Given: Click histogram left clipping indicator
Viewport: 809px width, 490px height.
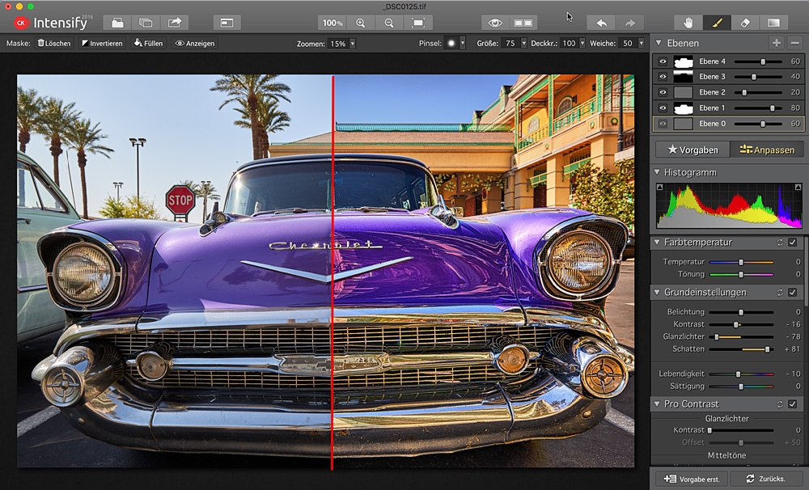Looking at the screenshot, I should 660,188.
